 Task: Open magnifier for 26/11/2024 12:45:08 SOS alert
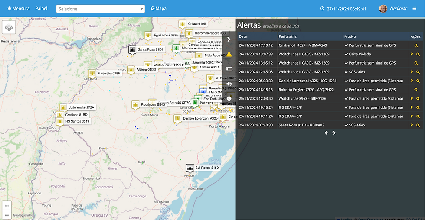[418, 72]
